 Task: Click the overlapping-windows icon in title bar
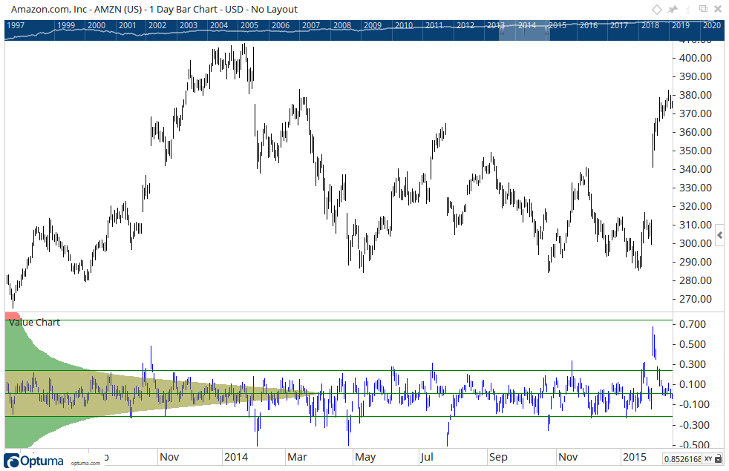point(704,9)
